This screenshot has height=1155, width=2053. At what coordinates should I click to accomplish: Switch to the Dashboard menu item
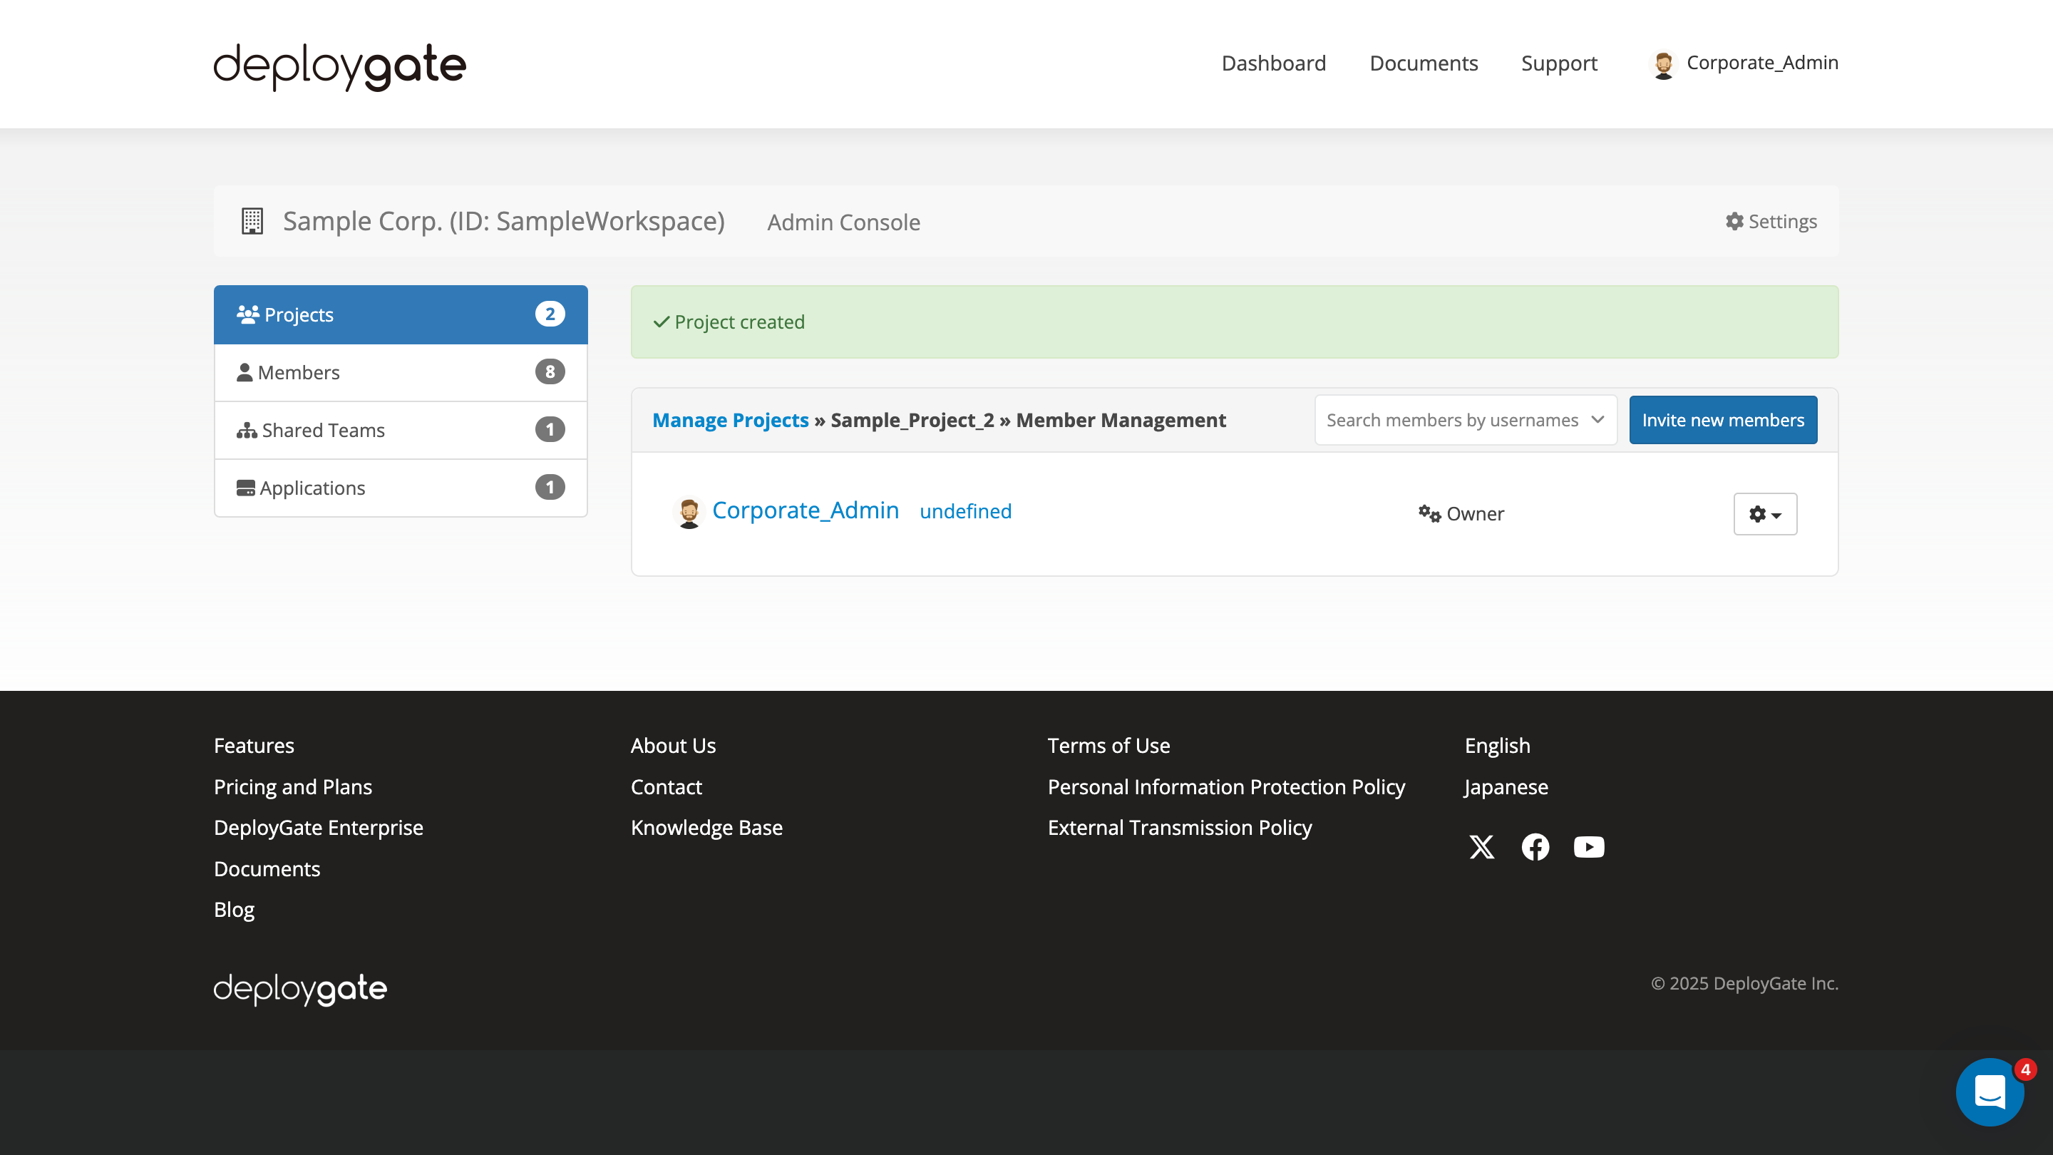(x=1272, y=63)
